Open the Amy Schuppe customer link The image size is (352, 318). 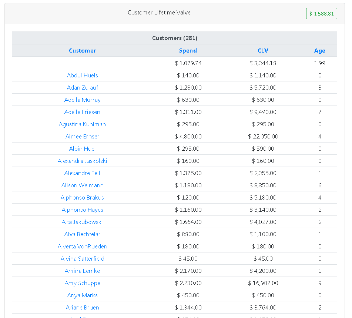[x=82, y=283]
